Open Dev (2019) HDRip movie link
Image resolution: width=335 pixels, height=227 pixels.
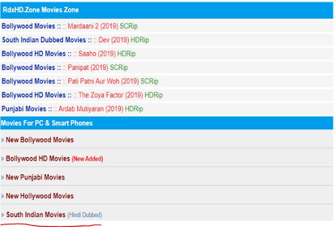pyautogui.click(x=124, y=40)
